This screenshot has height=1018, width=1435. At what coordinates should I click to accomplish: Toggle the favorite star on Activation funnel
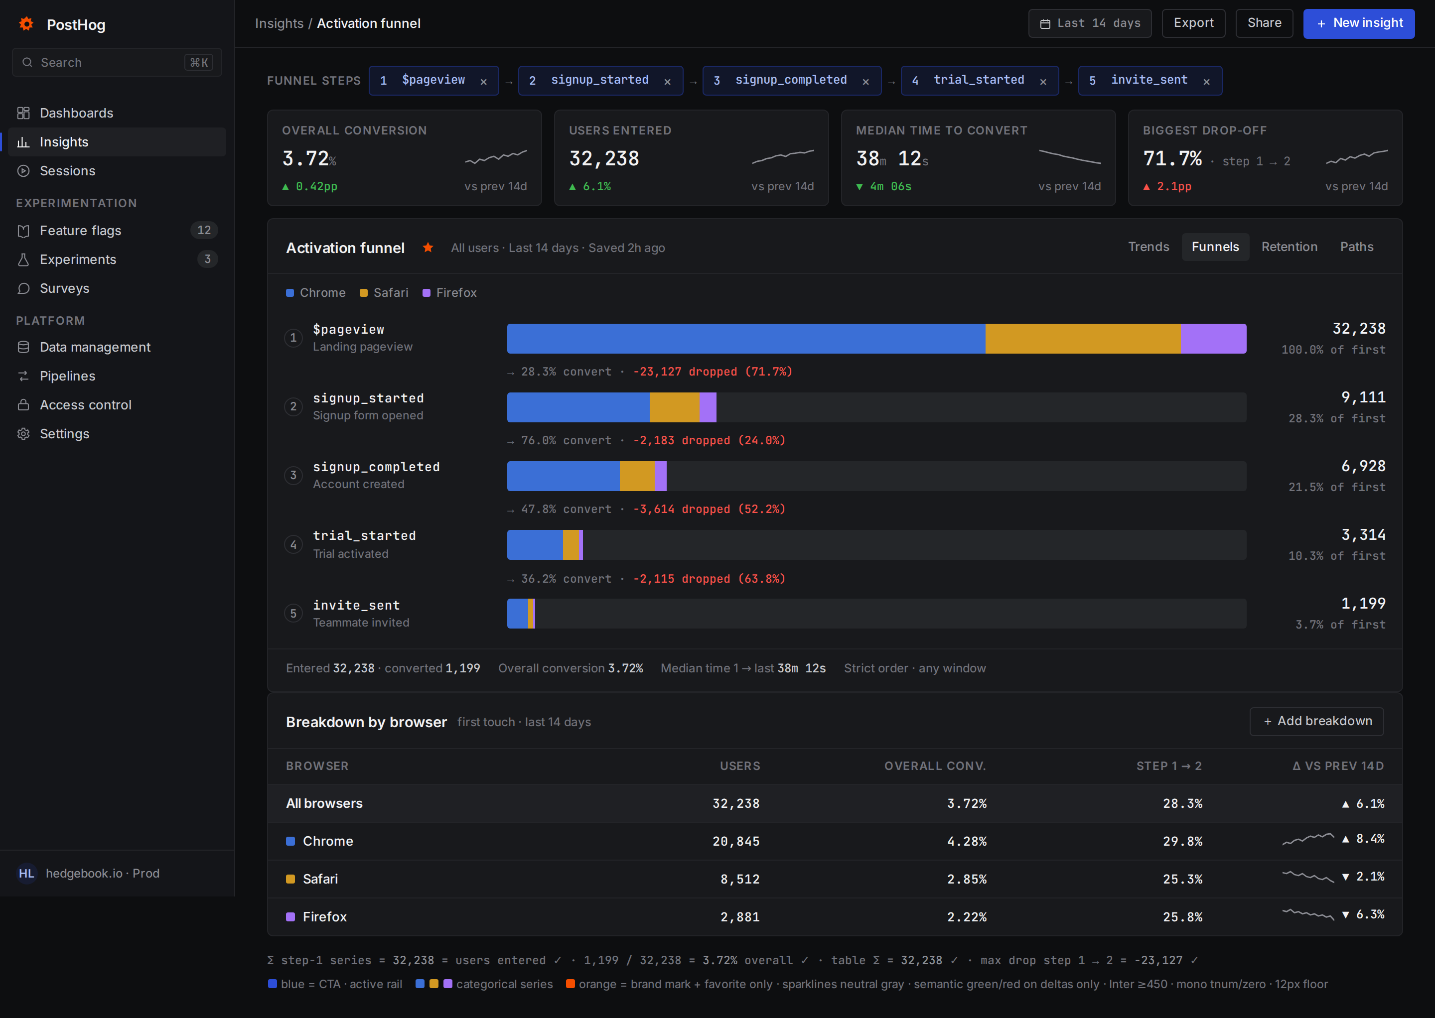(428, 248)
